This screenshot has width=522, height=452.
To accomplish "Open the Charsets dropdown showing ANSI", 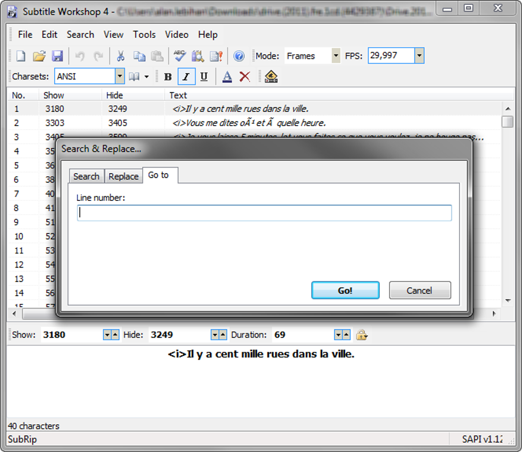I will (x=120, y=76).
